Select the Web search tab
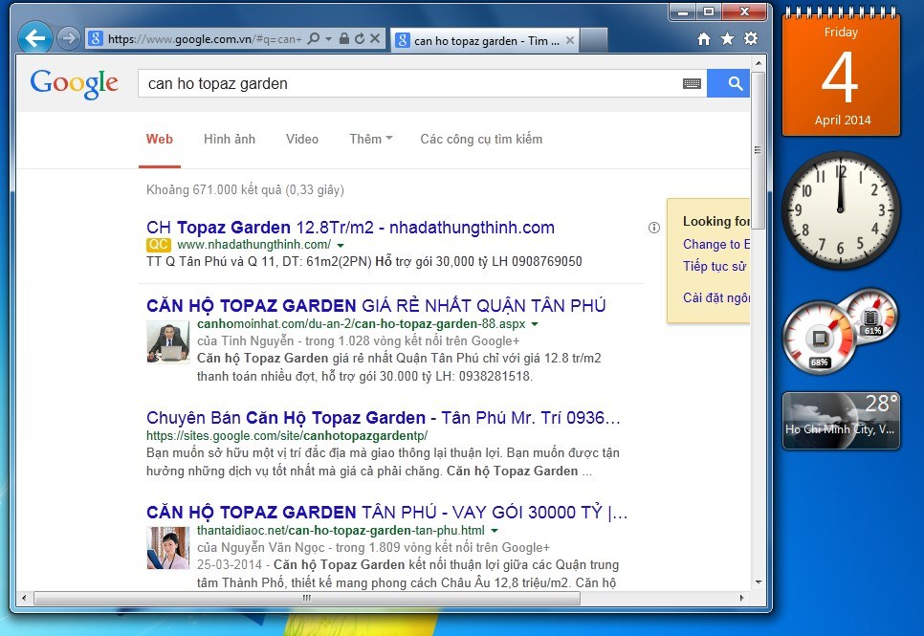The width and height of the screenshot is (924, 636). tap(160, 139)
